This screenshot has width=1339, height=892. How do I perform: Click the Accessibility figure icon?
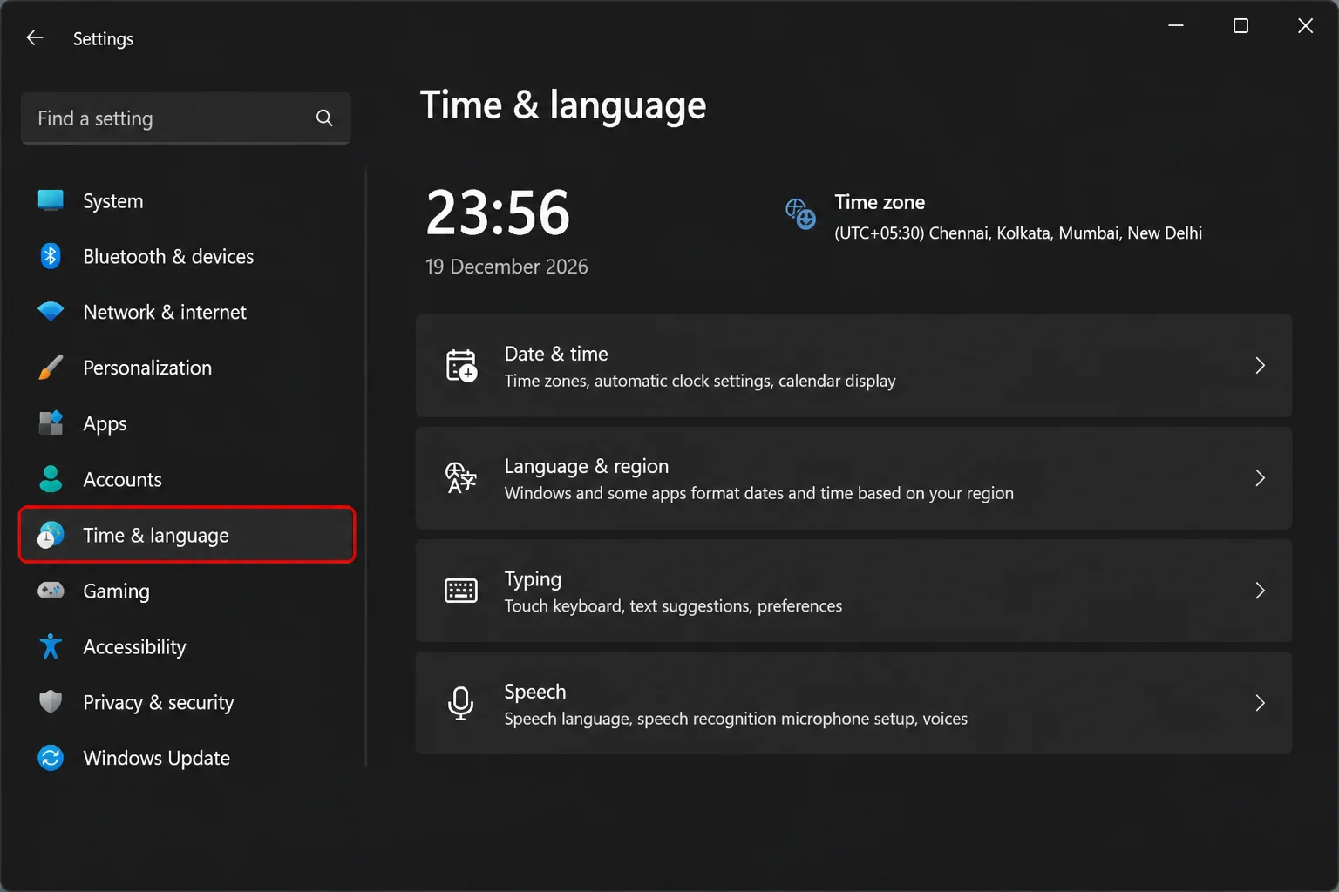click(51, 646)
